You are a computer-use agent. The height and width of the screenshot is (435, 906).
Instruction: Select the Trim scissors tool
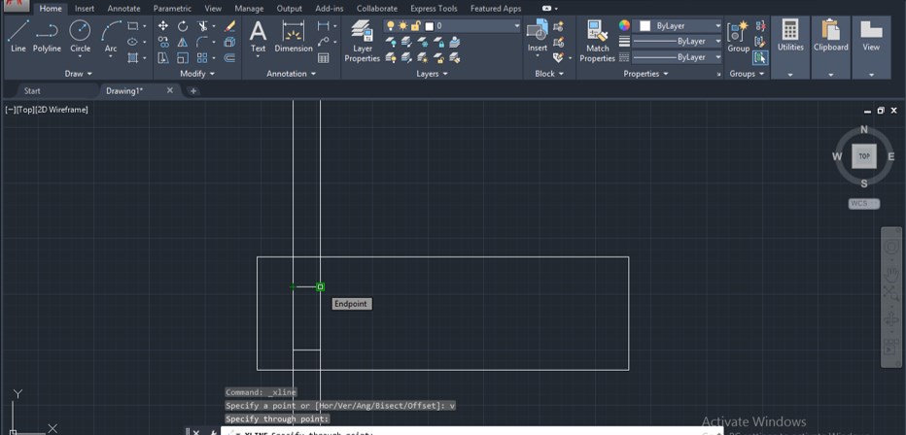coord(202,26)
